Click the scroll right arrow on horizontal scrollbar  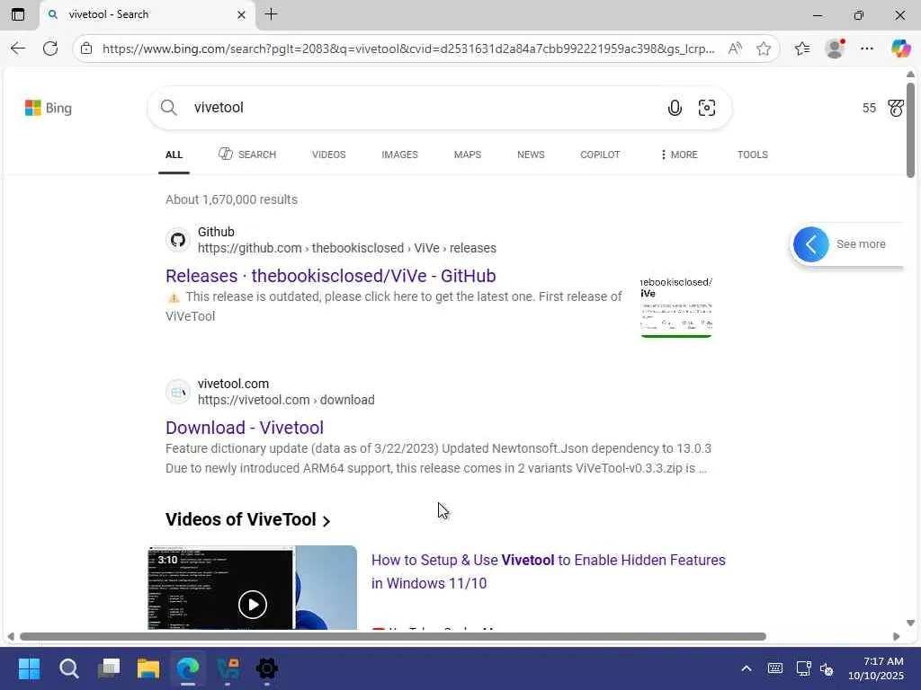click(896, 637)
